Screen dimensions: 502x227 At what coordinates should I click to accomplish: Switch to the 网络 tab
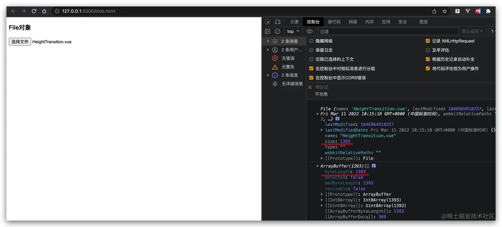[x=353, y=22]
